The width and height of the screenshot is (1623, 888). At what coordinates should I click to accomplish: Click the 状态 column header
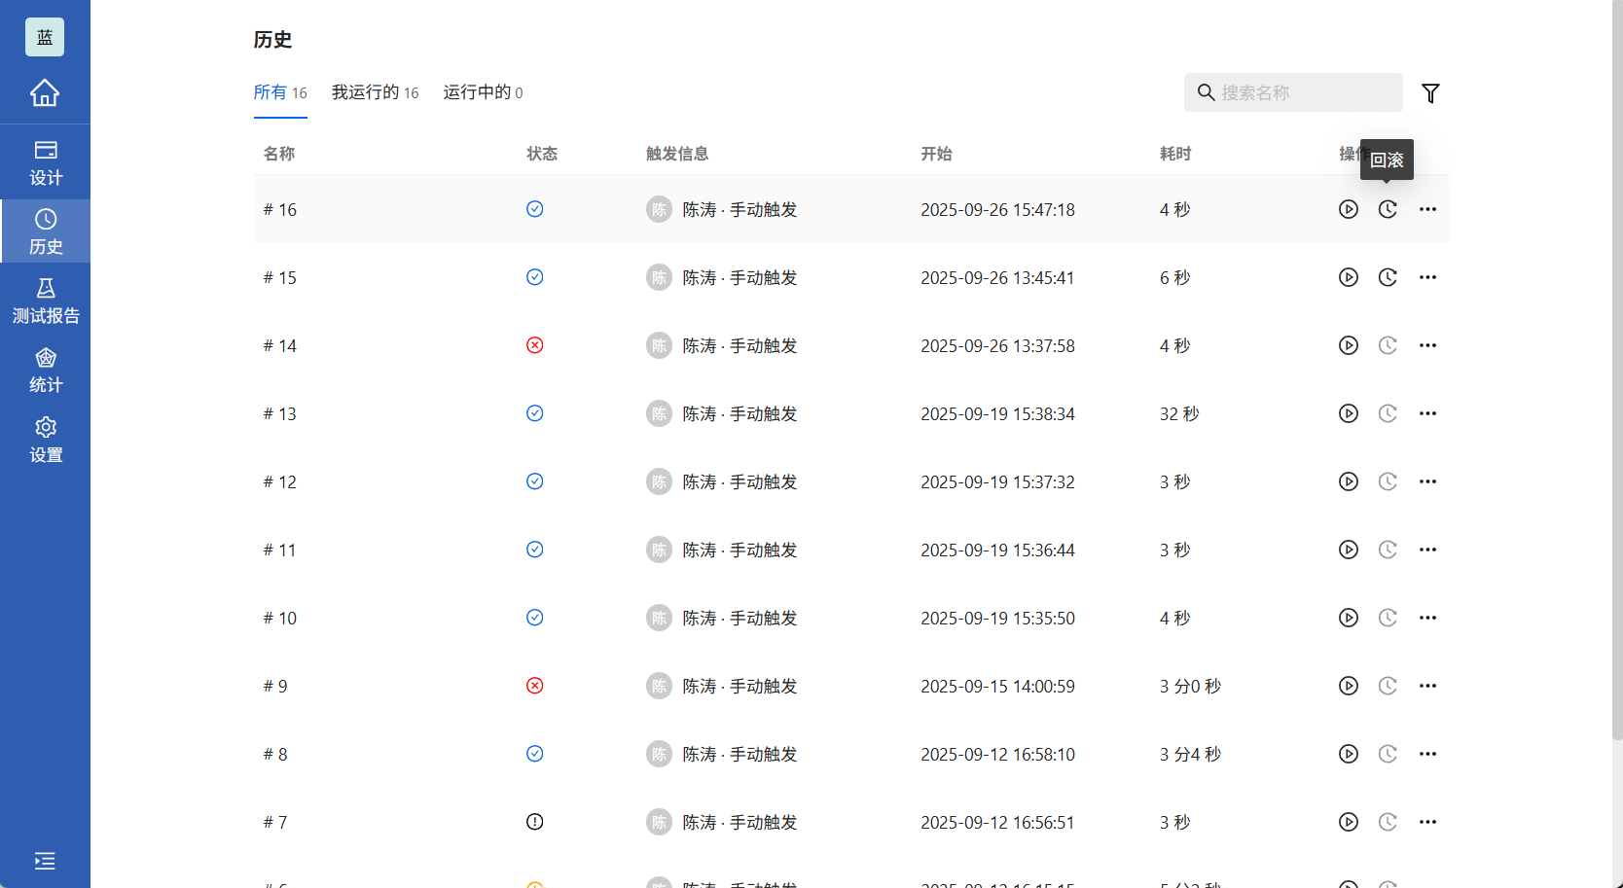coord(542,154)
